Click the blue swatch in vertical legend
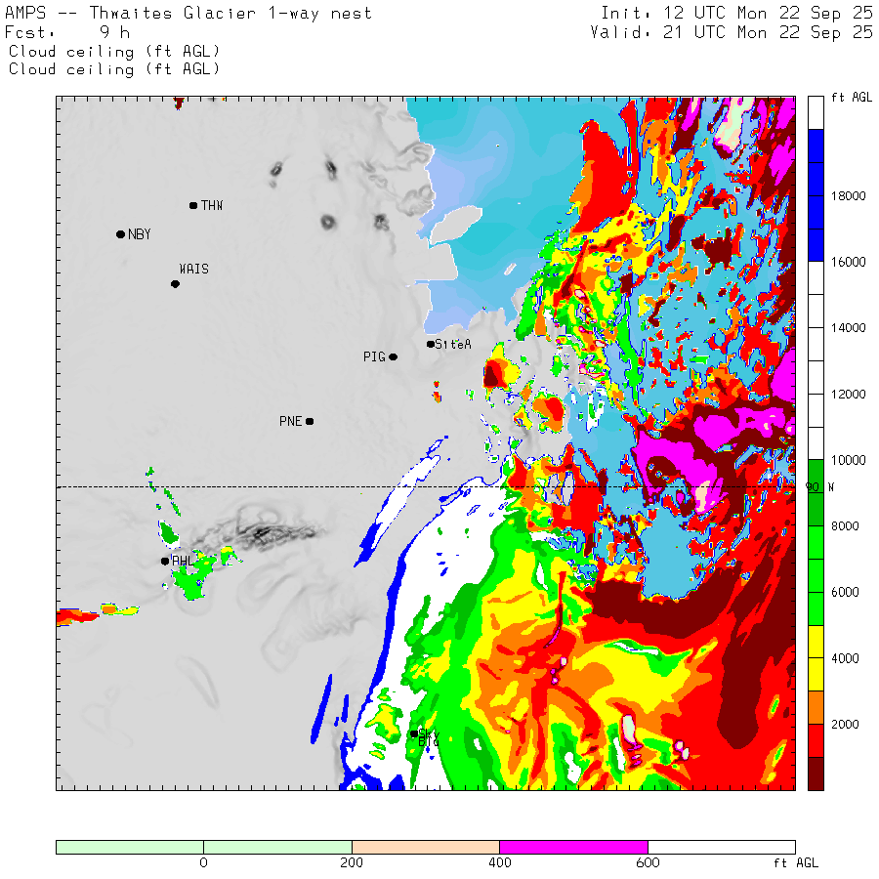The width and height of the screenshot is (879, 879). click(x=816, y=195)
